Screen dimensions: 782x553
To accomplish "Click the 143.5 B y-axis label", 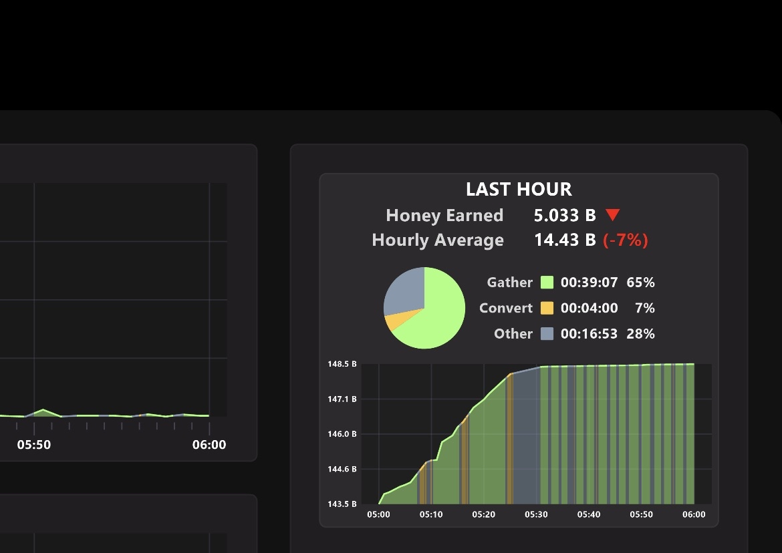I will (x=342, y=504).
